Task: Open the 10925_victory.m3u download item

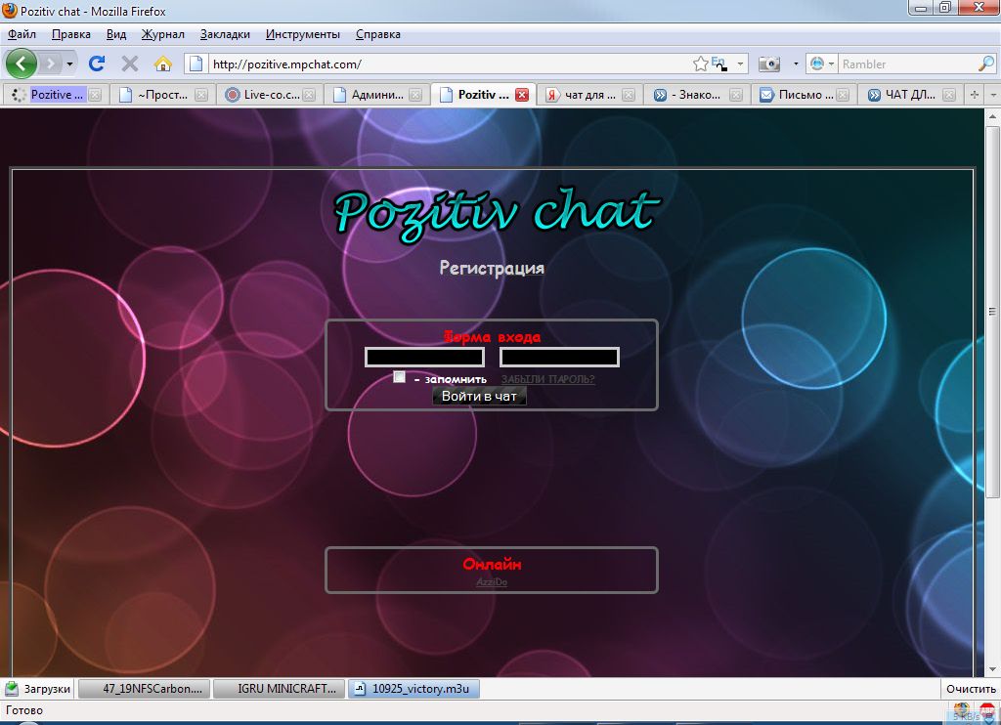Action: [414, 689]
